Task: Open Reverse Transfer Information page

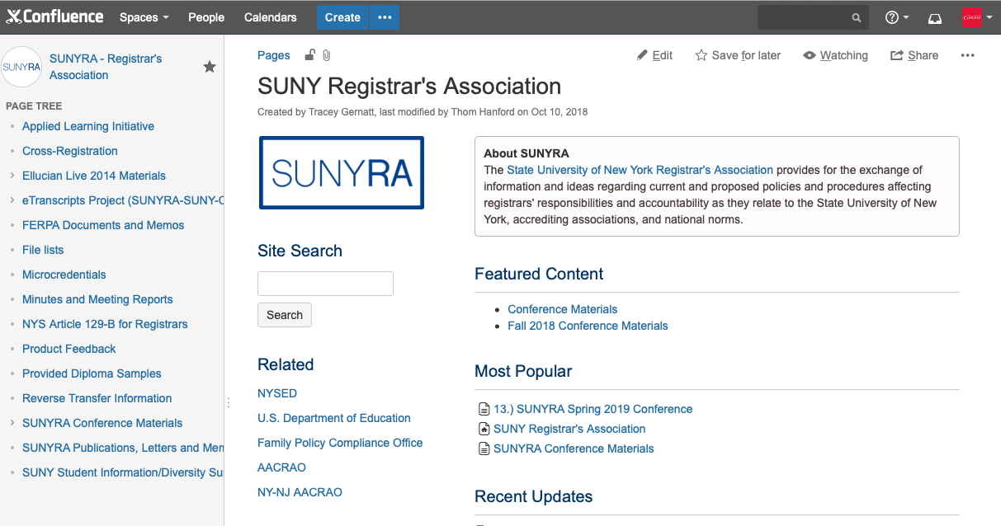Action: coord(97,398)
